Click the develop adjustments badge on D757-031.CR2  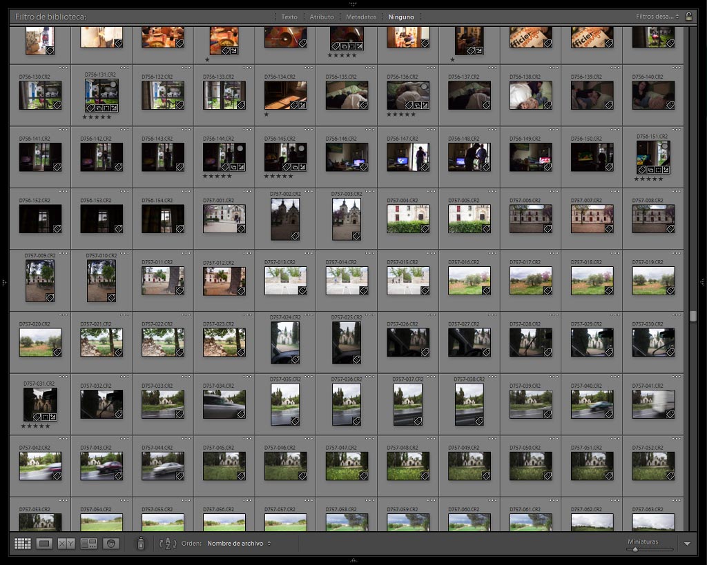(x=53, y=417)
